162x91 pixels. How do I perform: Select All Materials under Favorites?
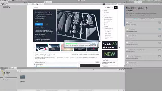(7, 72)
